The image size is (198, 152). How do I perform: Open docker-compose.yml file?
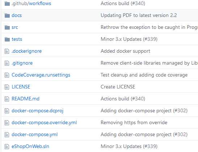click(34, 135)
